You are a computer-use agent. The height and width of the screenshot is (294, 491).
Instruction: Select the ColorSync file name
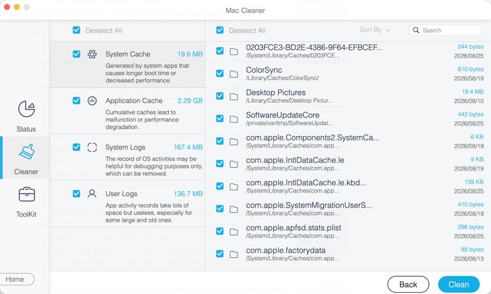coord(264,70)
